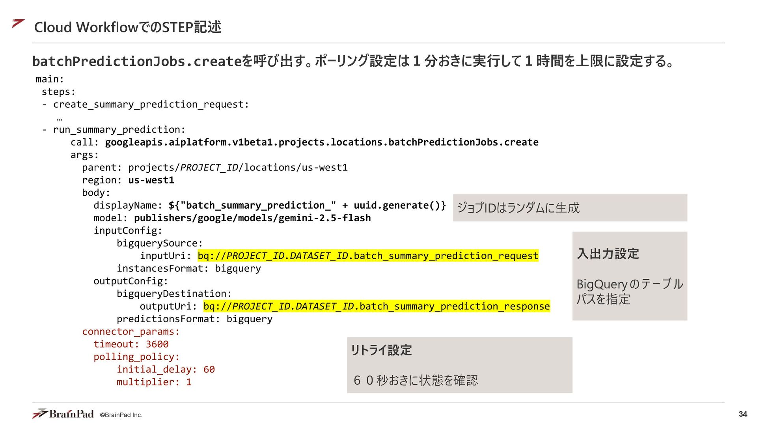The image size is (757, 426).
Task: Click the 'BigQueryのテーブルパスを指定' note text
Action: tap(630, 291)
